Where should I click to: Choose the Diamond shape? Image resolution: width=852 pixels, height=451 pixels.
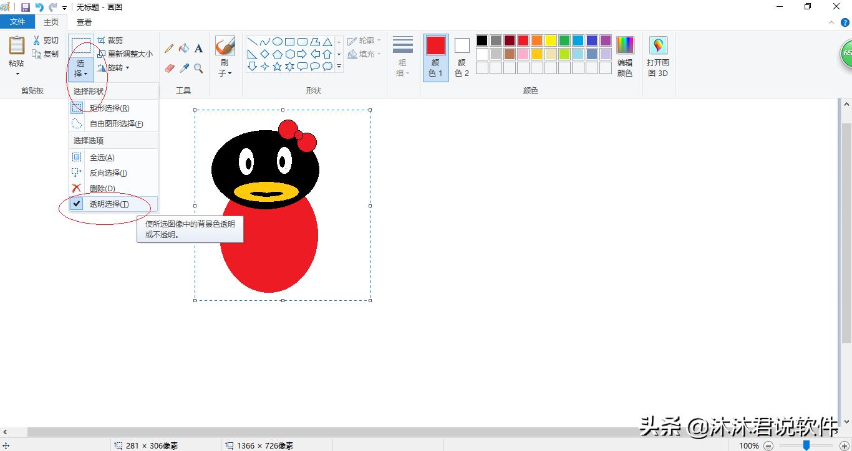click(265, 54)
